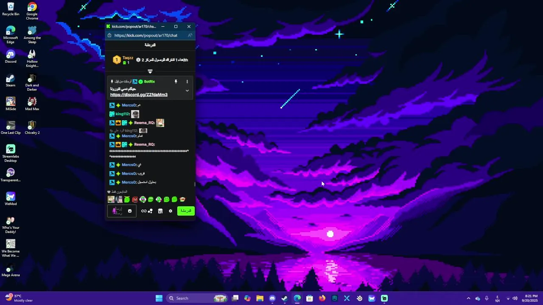Viewport: 543px width, 305px height.
Task: Select the We Become What We icon
Action: click(11, 248)
